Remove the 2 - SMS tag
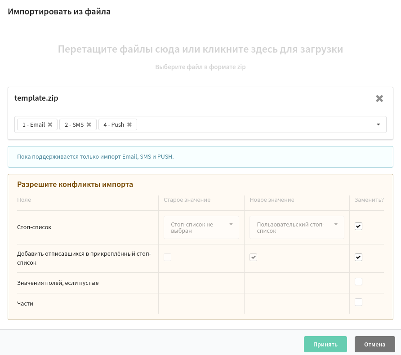The height and width of the screenshot is (355, 401). pos(89,124)
